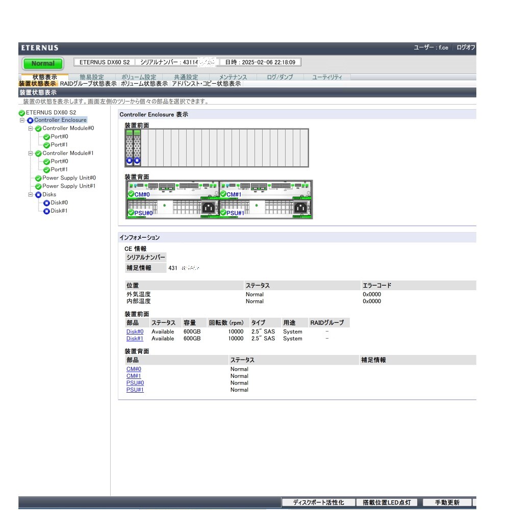Click 外気温度 row label
The width and height of the screenshot is (510, 510).
click(139, 294)
